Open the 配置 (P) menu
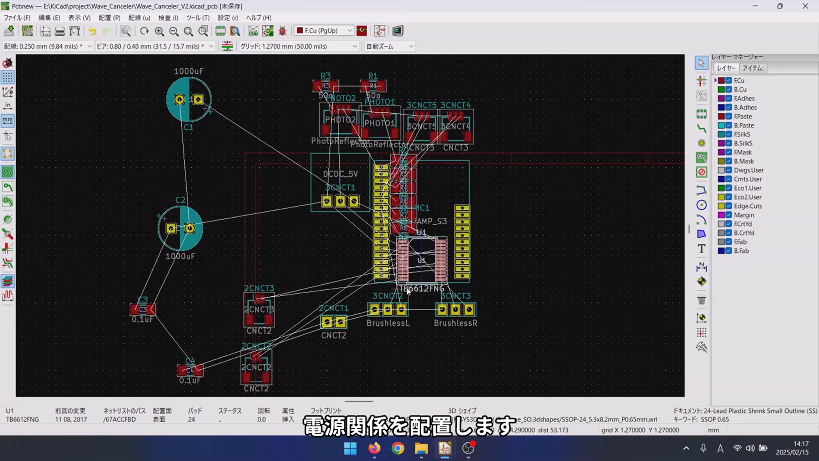The image size is (819, 461). click(x=109, y=18)
